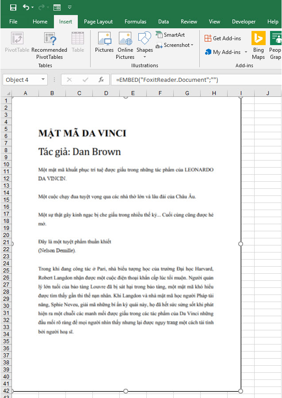Image resolution: width=282 pixels, height=398 pixels.
Task: Select row 42 header
Action: 6,390
